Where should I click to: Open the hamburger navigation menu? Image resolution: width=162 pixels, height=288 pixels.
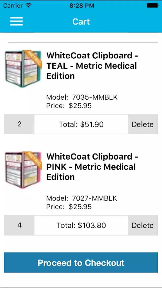pos(16,22)
